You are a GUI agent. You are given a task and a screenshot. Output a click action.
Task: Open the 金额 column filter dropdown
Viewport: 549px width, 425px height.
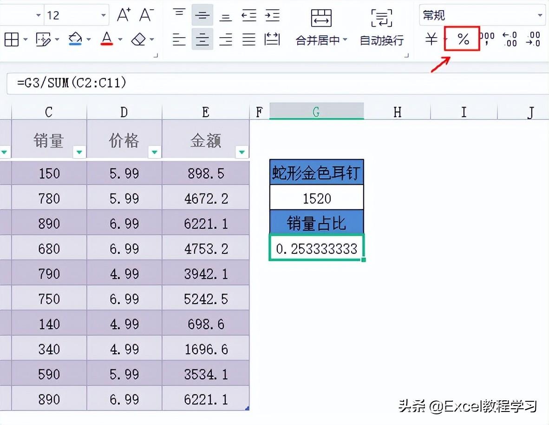click(x=242, y=152)
